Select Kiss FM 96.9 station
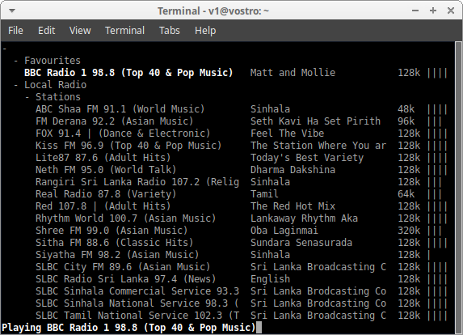463x335 pixels. click(128, 146)
